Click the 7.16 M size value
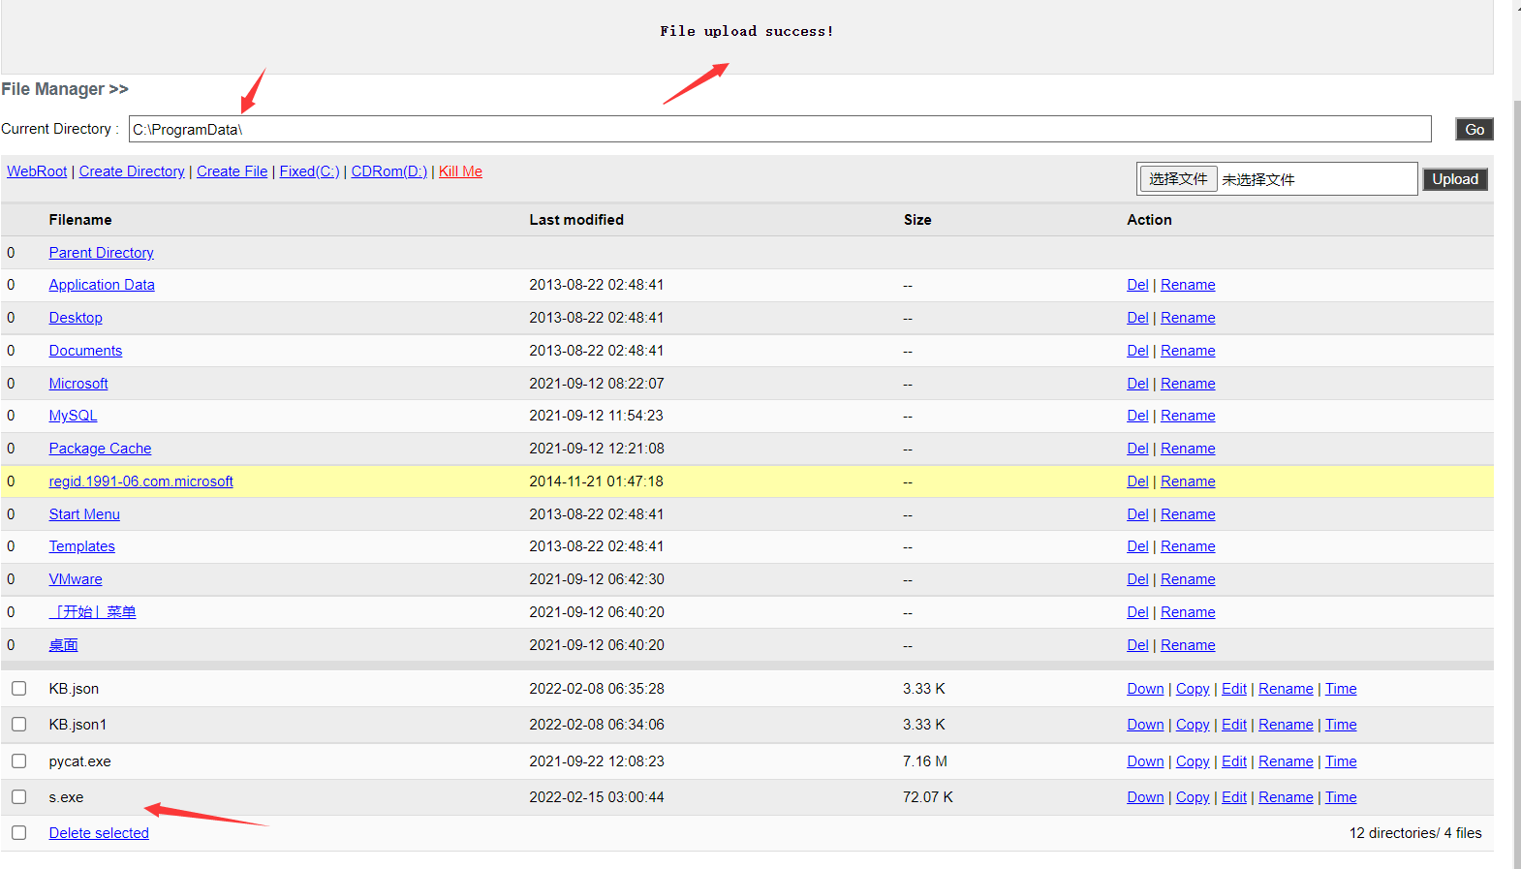The image size is (1521, 869). (x=925, y=761)
